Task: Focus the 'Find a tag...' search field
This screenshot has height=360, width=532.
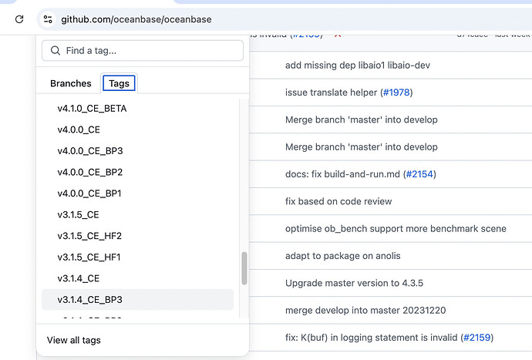Action: pos(143,51)
